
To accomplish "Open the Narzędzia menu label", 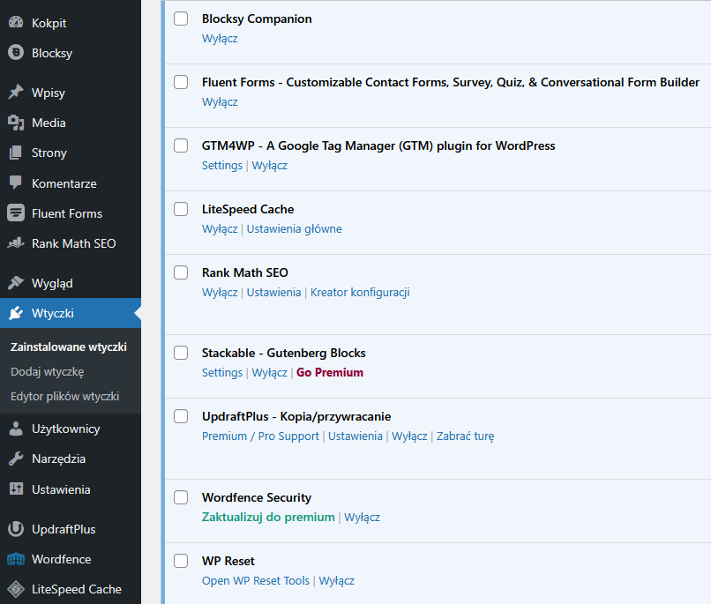I will pyautogui.click(x=58, y=459).
